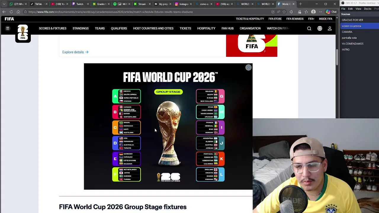Click image visual search icon on group graphic
The height and width of the screenshot is (213, 379).
(x=248, y=67)
